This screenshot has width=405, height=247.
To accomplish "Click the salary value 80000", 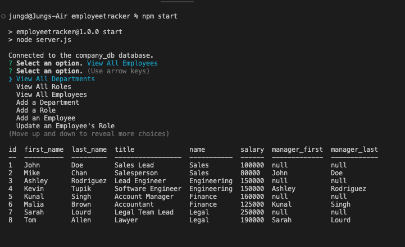I will pos(250,173).
